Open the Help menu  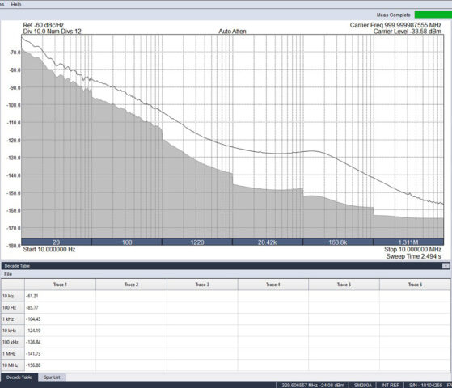pos(16,4)
